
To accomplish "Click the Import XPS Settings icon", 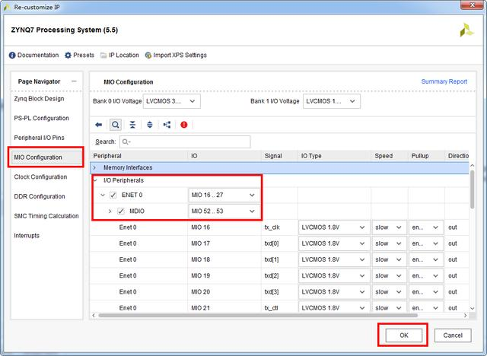I will tap(148, 56).
